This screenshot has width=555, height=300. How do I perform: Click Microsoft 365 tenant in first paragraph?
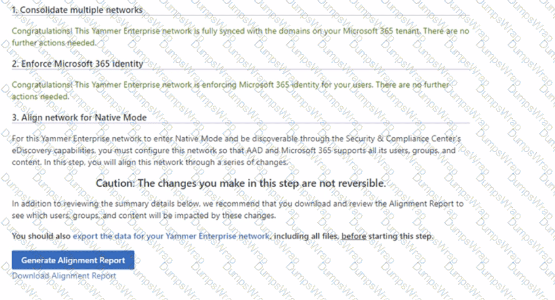(387, 31)
